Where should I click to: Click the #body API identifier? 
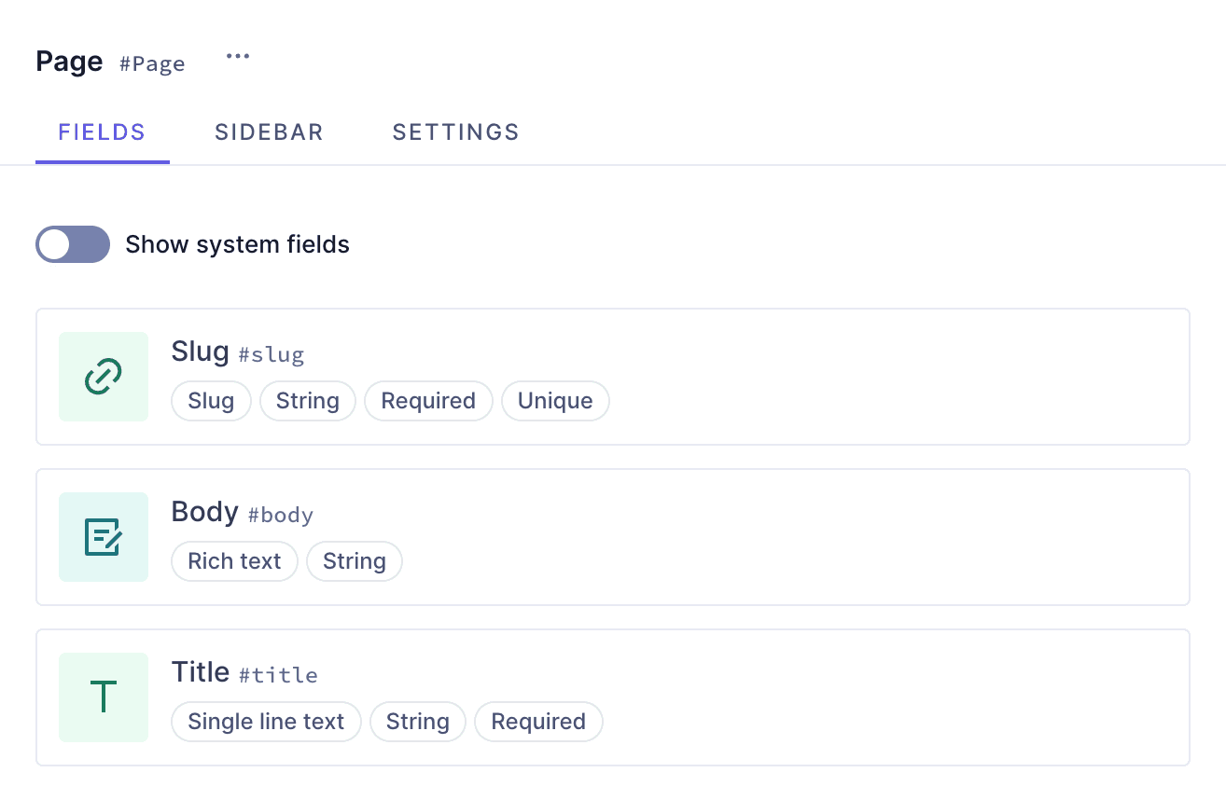tap(281, 516)
